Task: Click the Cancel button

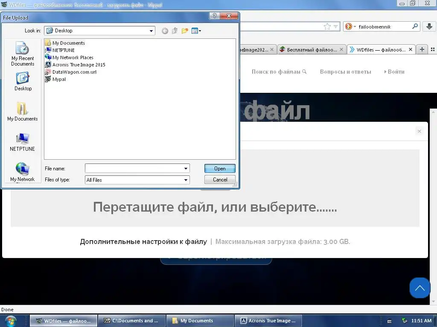Action: click(x=220, y=179)
